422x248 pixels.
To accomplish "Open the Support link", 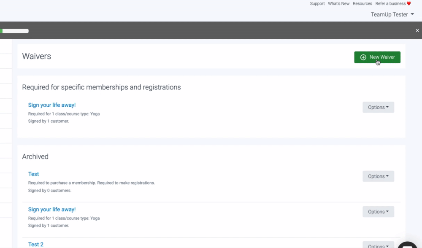I will click(x=317, y=4).
